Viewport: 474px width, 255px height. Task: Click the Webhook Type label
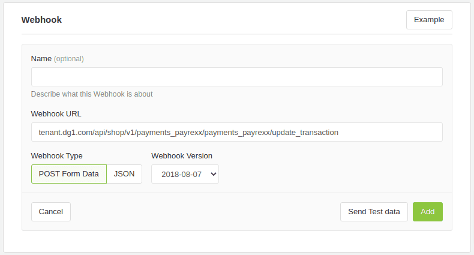click(x=57, y=156)
